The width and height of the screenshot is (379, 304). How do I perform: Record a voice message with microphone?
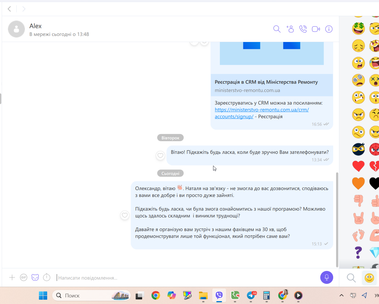coord(327,278)
